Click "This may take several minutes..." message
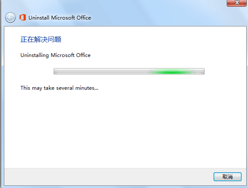Image resolution: width=248 pixels, height=188 pixels. coord(59,88)
